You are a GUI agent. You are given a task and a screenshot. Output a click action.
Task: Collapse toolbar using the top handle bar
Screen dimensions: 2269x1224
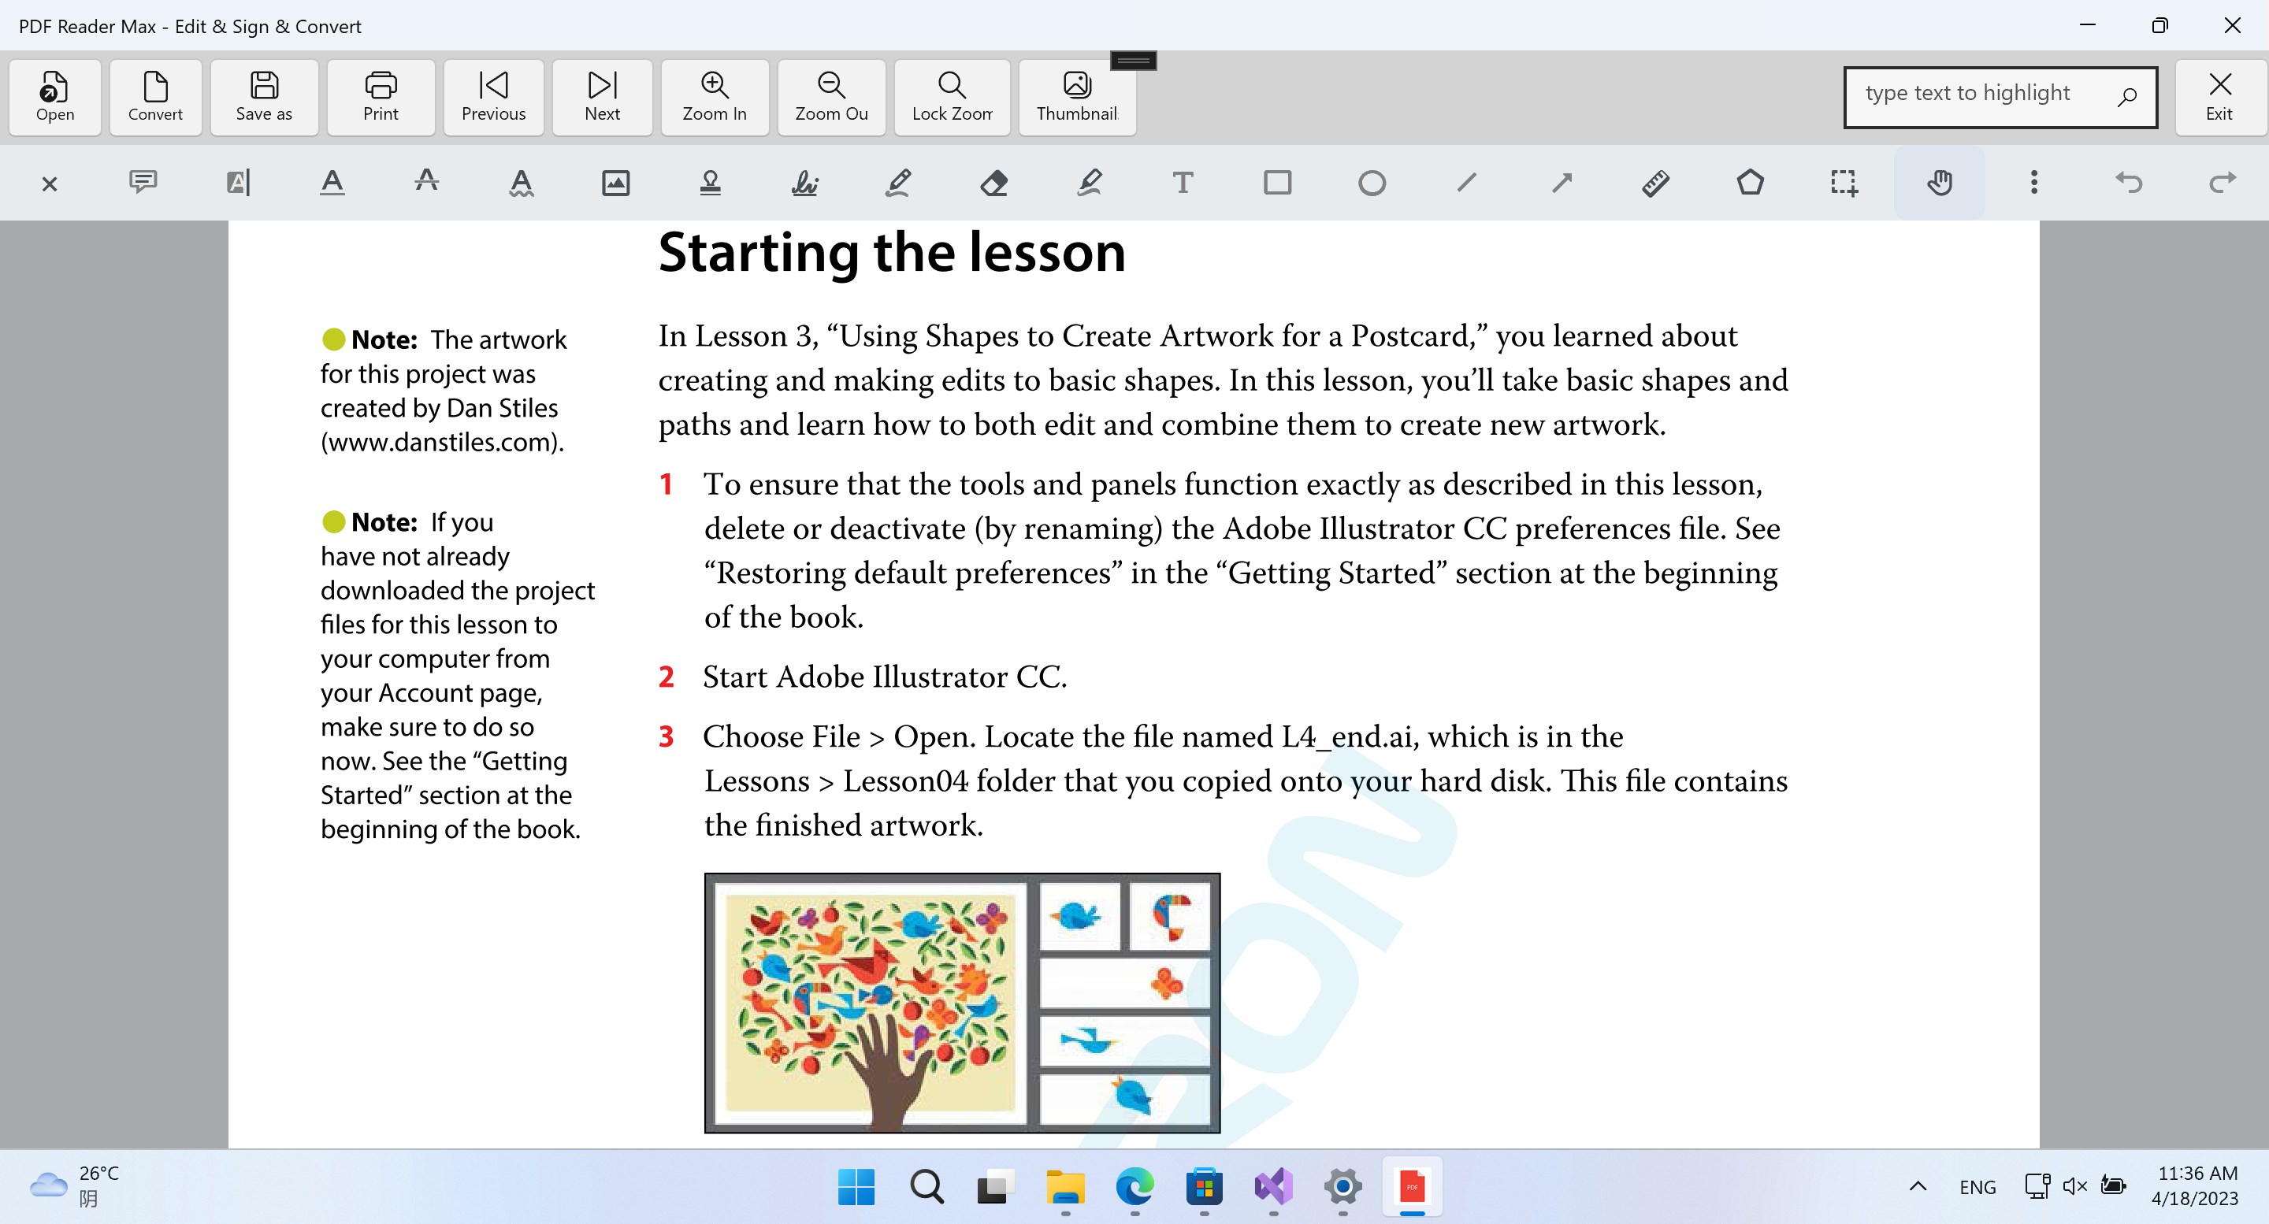click(x=1133, y=61)
